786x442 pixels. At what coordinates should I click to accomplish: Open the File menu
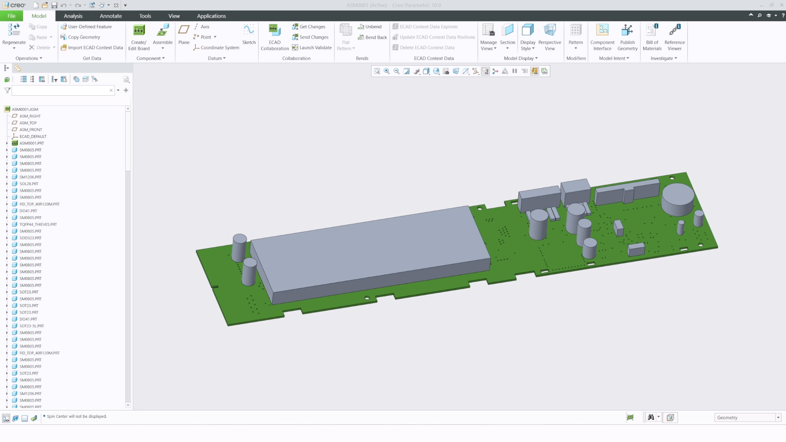11,16
